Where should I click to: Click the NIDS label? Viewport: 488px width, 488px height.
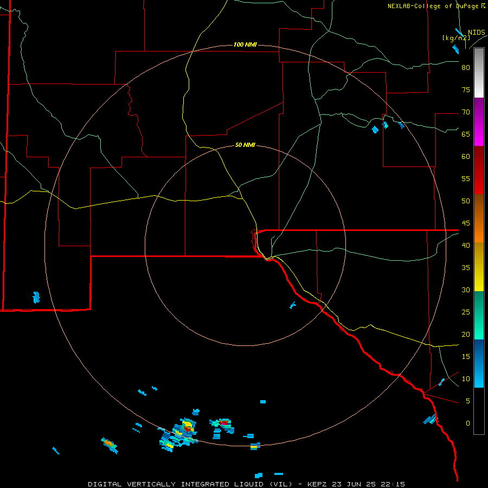point(477,33)
